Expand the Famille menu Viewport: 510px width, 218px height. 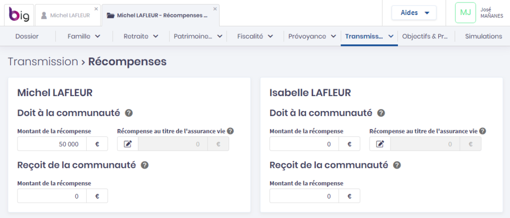pyautogui.click(x=84, y=36)
